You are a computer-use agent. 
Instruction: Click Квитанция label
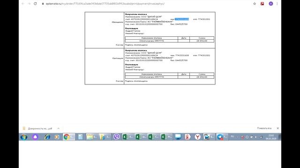(118, 58)
